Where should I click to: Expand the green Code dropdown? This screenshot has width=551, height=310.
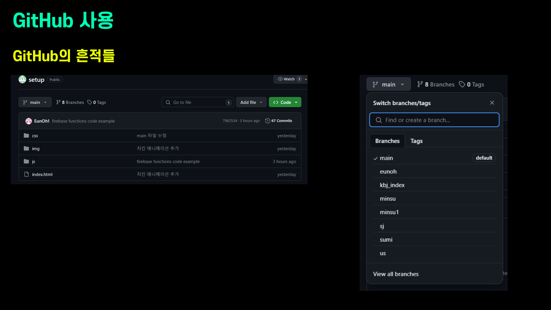tap(285, 102)
